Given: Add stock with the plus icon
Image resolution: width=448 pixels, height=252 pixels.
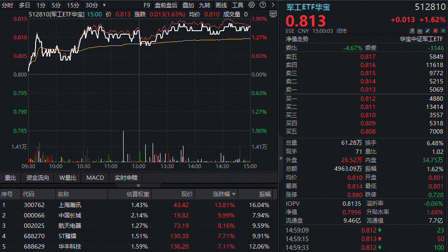Looking at the screenshot, I should [443, 31].
